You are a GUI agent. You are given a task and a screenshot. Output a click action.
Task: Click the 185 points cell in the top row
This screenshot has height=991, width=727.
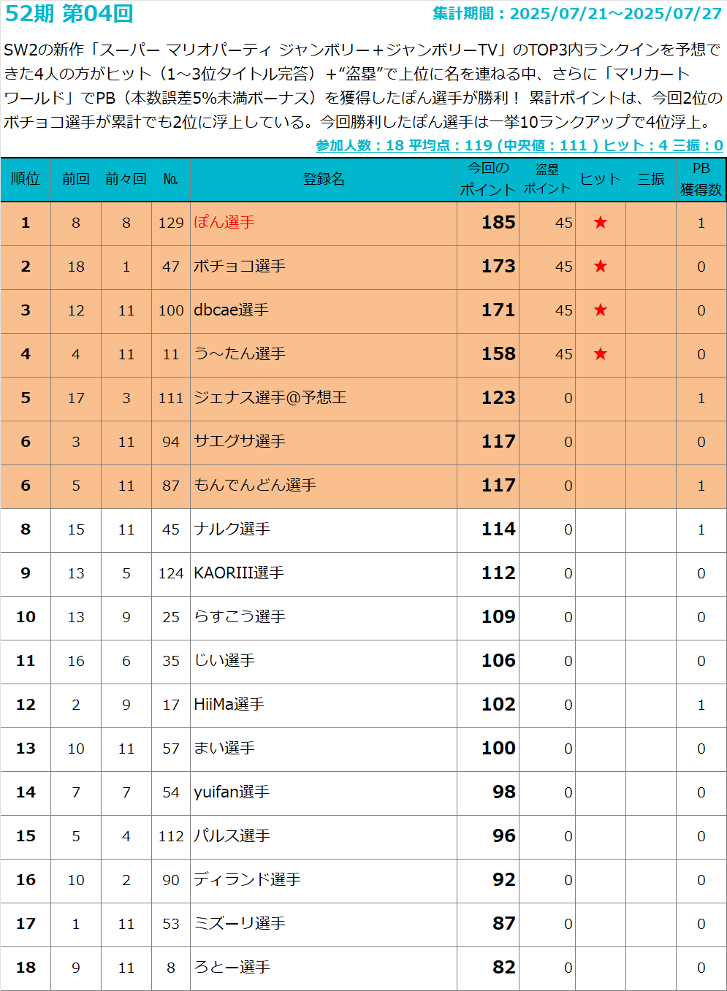point(498,223)
